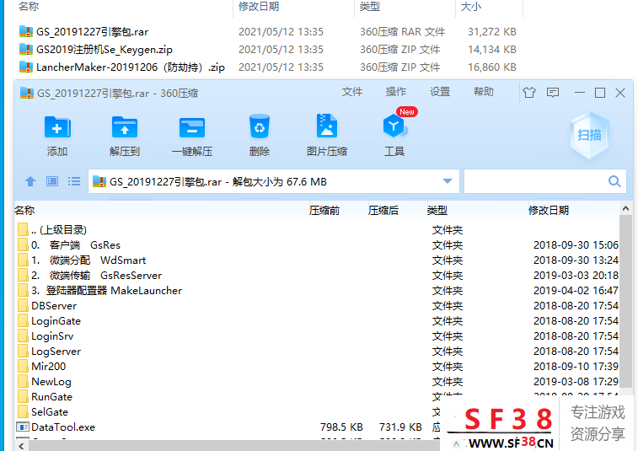The width and height of the screenshot is (638, 451).
Task: Open the 帮助 (Help) menu
Action: tap(484, 92)
